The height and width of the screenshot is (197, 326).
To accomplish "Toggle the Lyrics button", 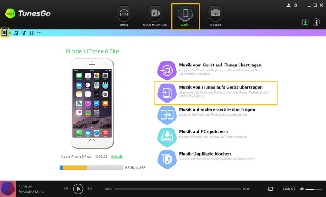I will 288,189.
